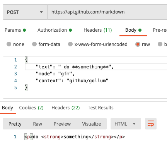
Task: Open the Params request tab
Action: [15, 30]
